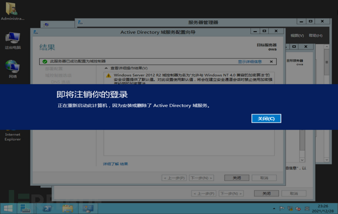Open 这台电脑 desktop icon
Screen dimensions: 338x214
point(13,41)
